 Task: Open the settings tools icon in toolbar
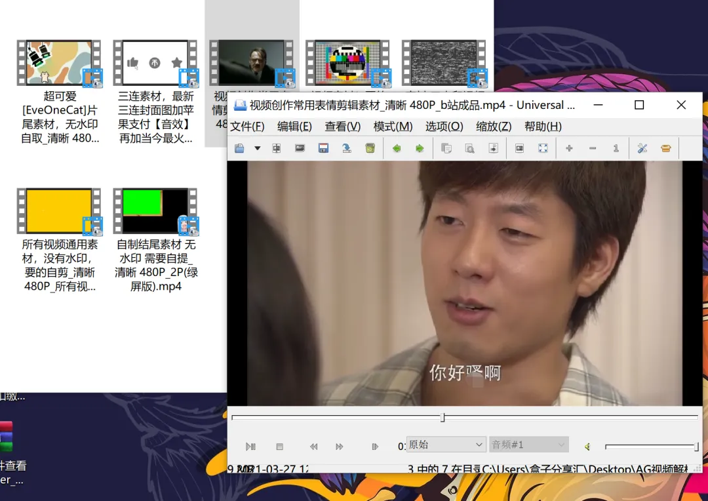[642, 149]
